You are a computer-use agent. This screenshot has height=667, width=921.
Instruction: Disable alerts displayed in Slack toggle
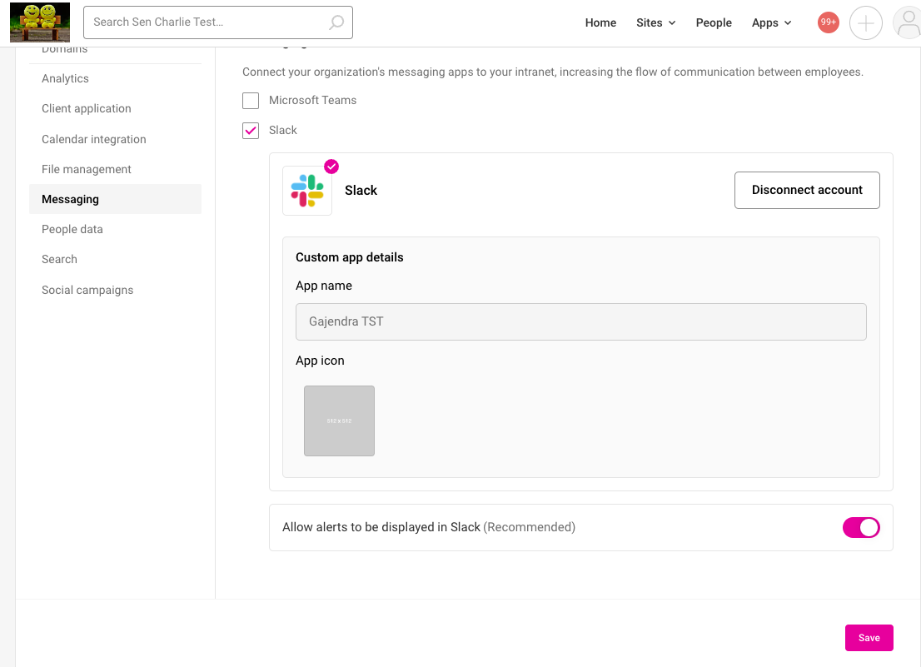tap(861, 527)
